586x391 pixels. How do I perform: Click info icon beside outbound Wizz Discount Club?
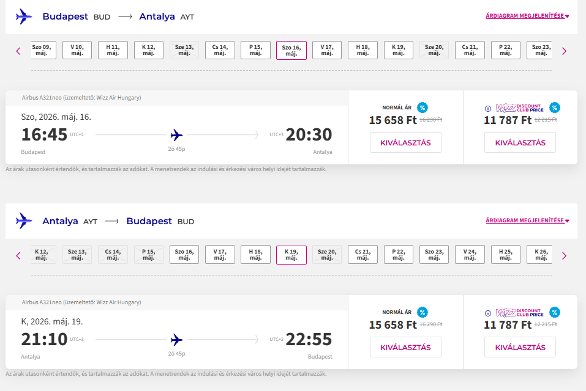point(488,109)
